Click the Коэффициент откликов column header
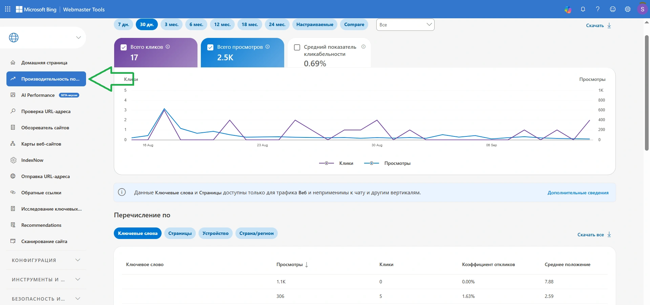This screenshot has height=305, width=650. [x=488, y=265]
